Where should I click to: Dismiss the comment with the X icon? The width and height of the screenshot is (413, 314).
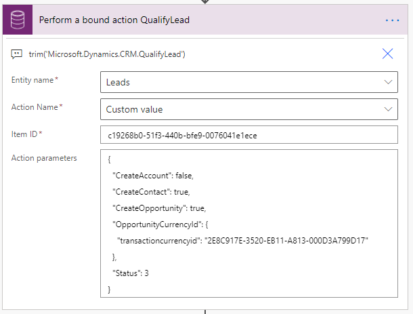(388, 54)
